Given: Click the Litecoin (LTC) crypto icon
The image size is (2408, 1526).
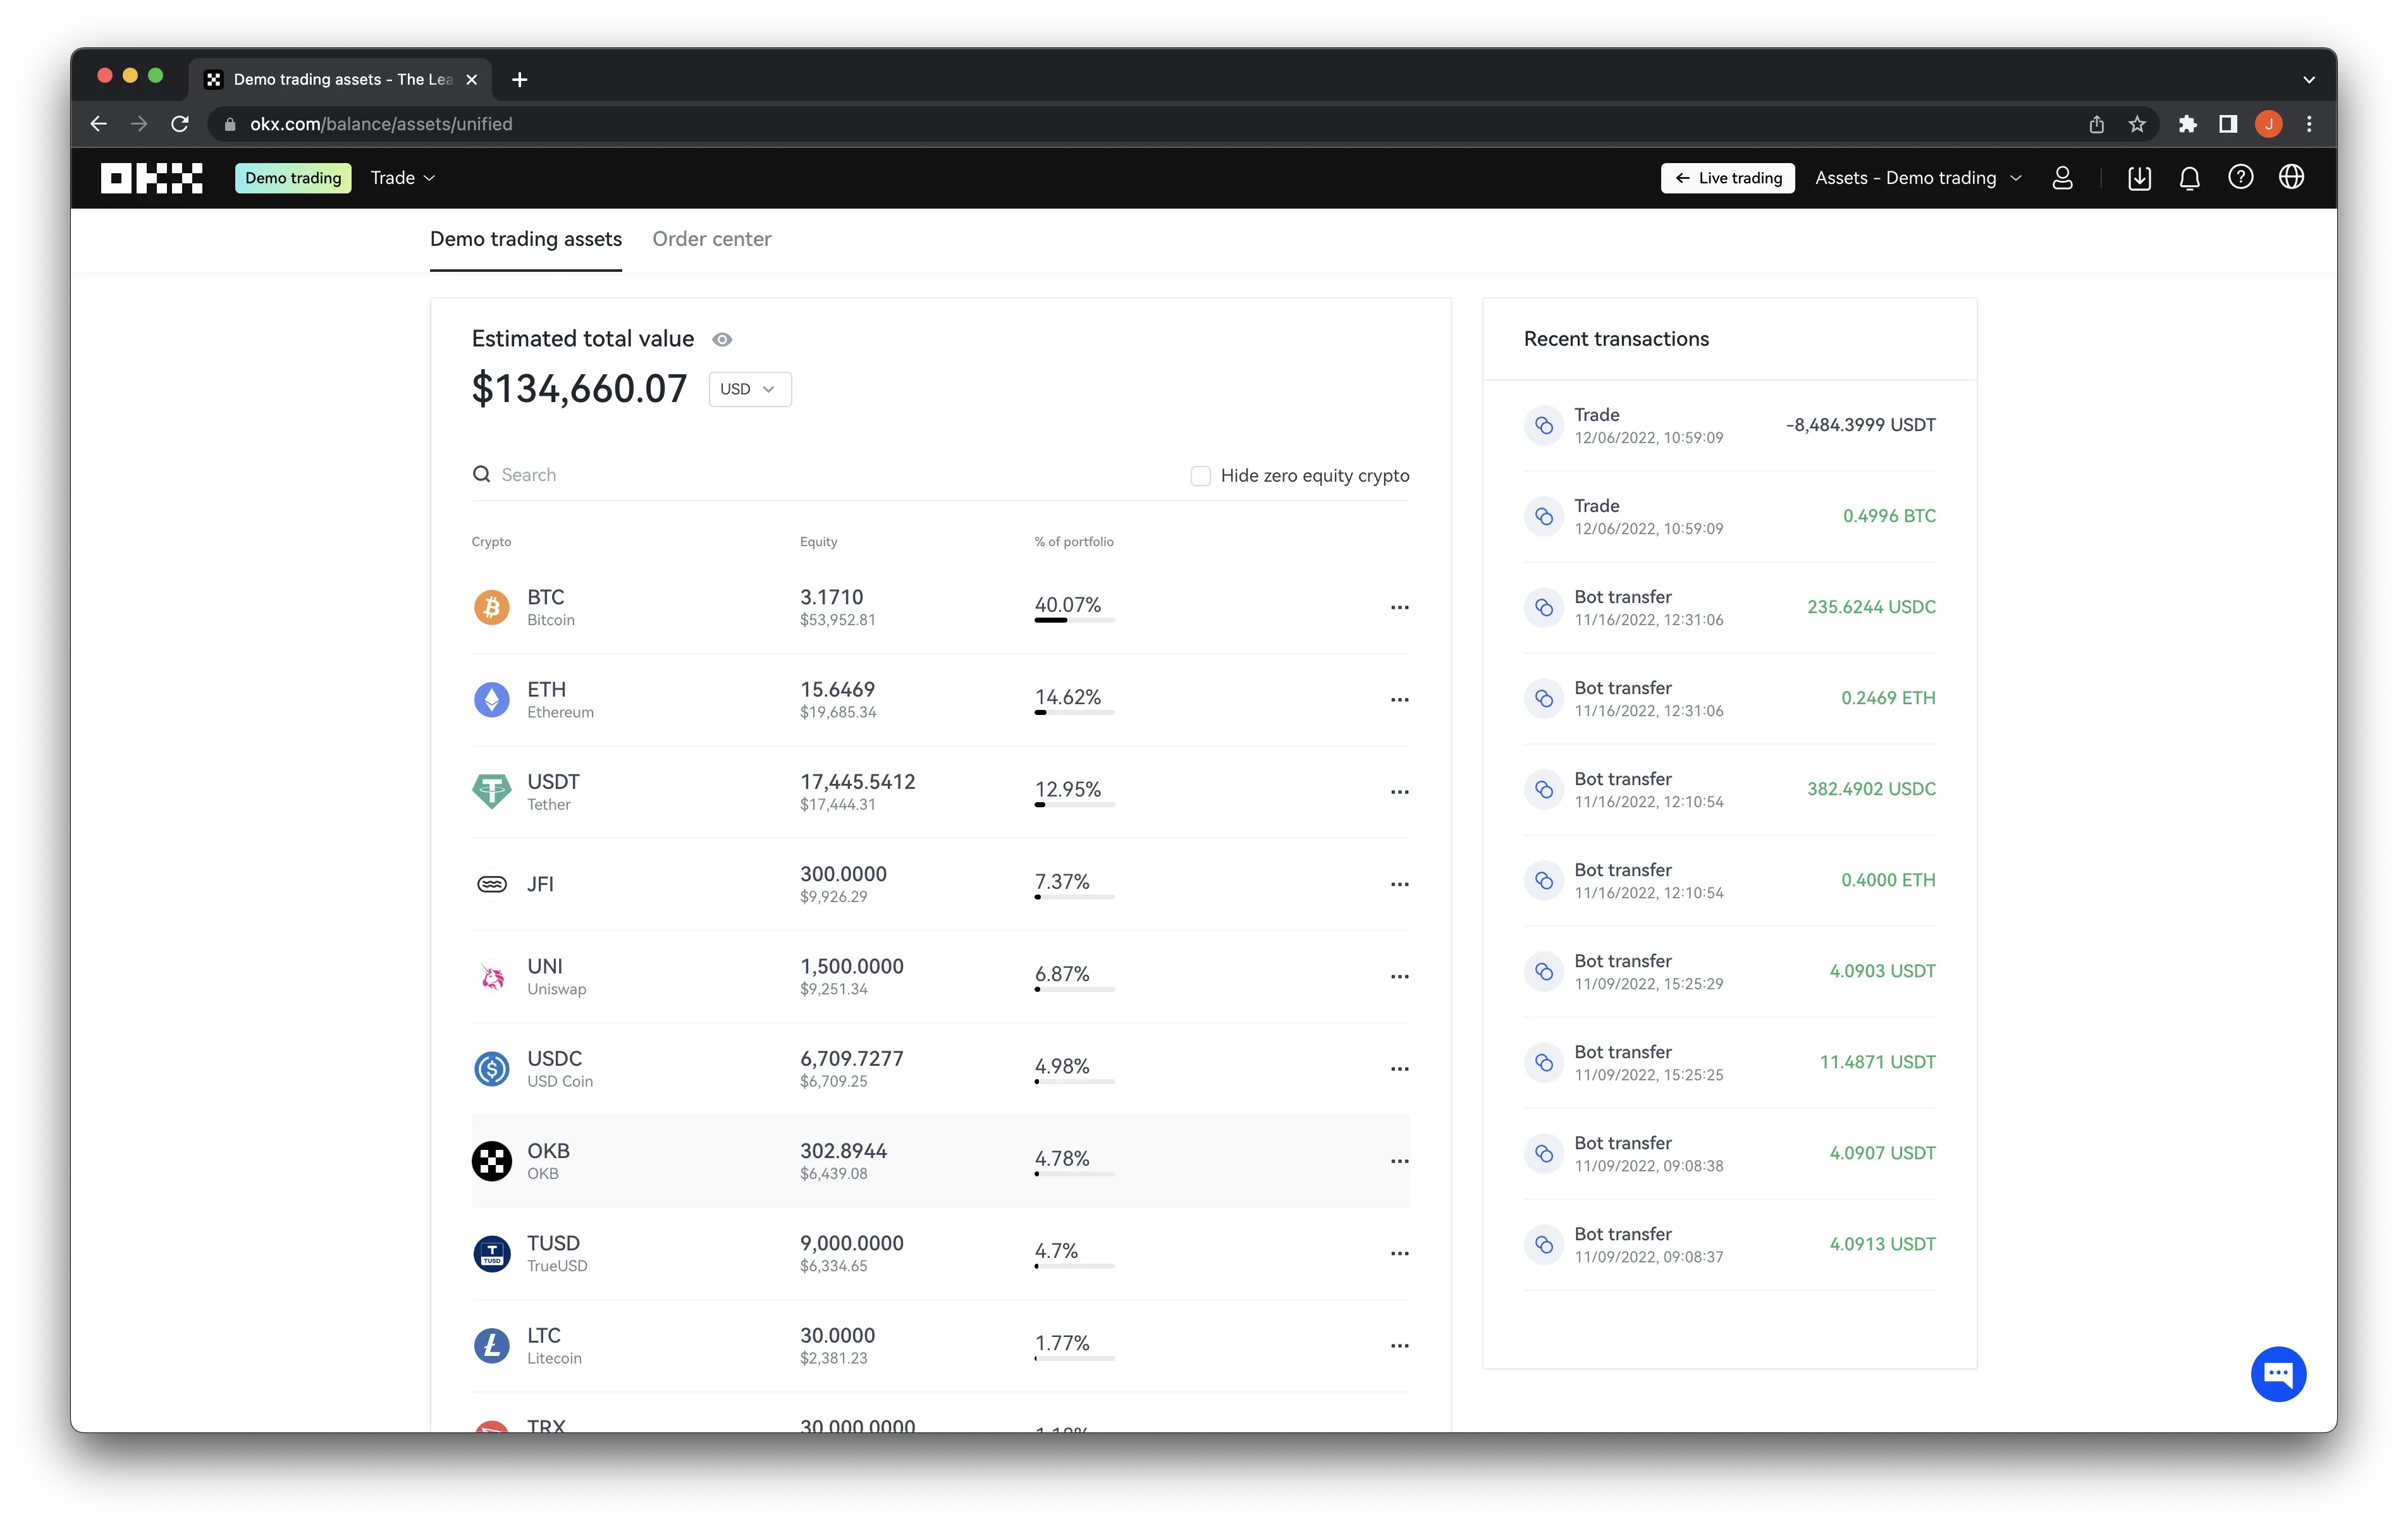Looking at the screenshot, I should click(491, 1343).
